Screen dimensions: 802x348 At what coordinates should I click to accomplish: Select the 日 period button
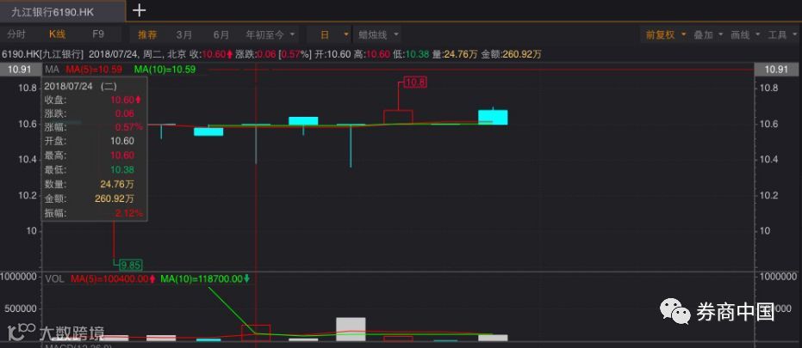pos(325,34)
